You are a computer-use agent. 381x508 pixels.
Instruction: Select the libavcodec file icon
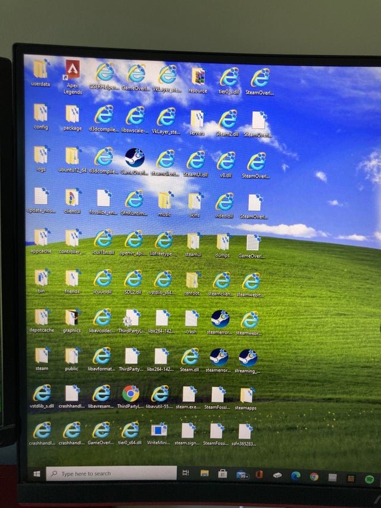pyautogui.click(x=102, y=317)
